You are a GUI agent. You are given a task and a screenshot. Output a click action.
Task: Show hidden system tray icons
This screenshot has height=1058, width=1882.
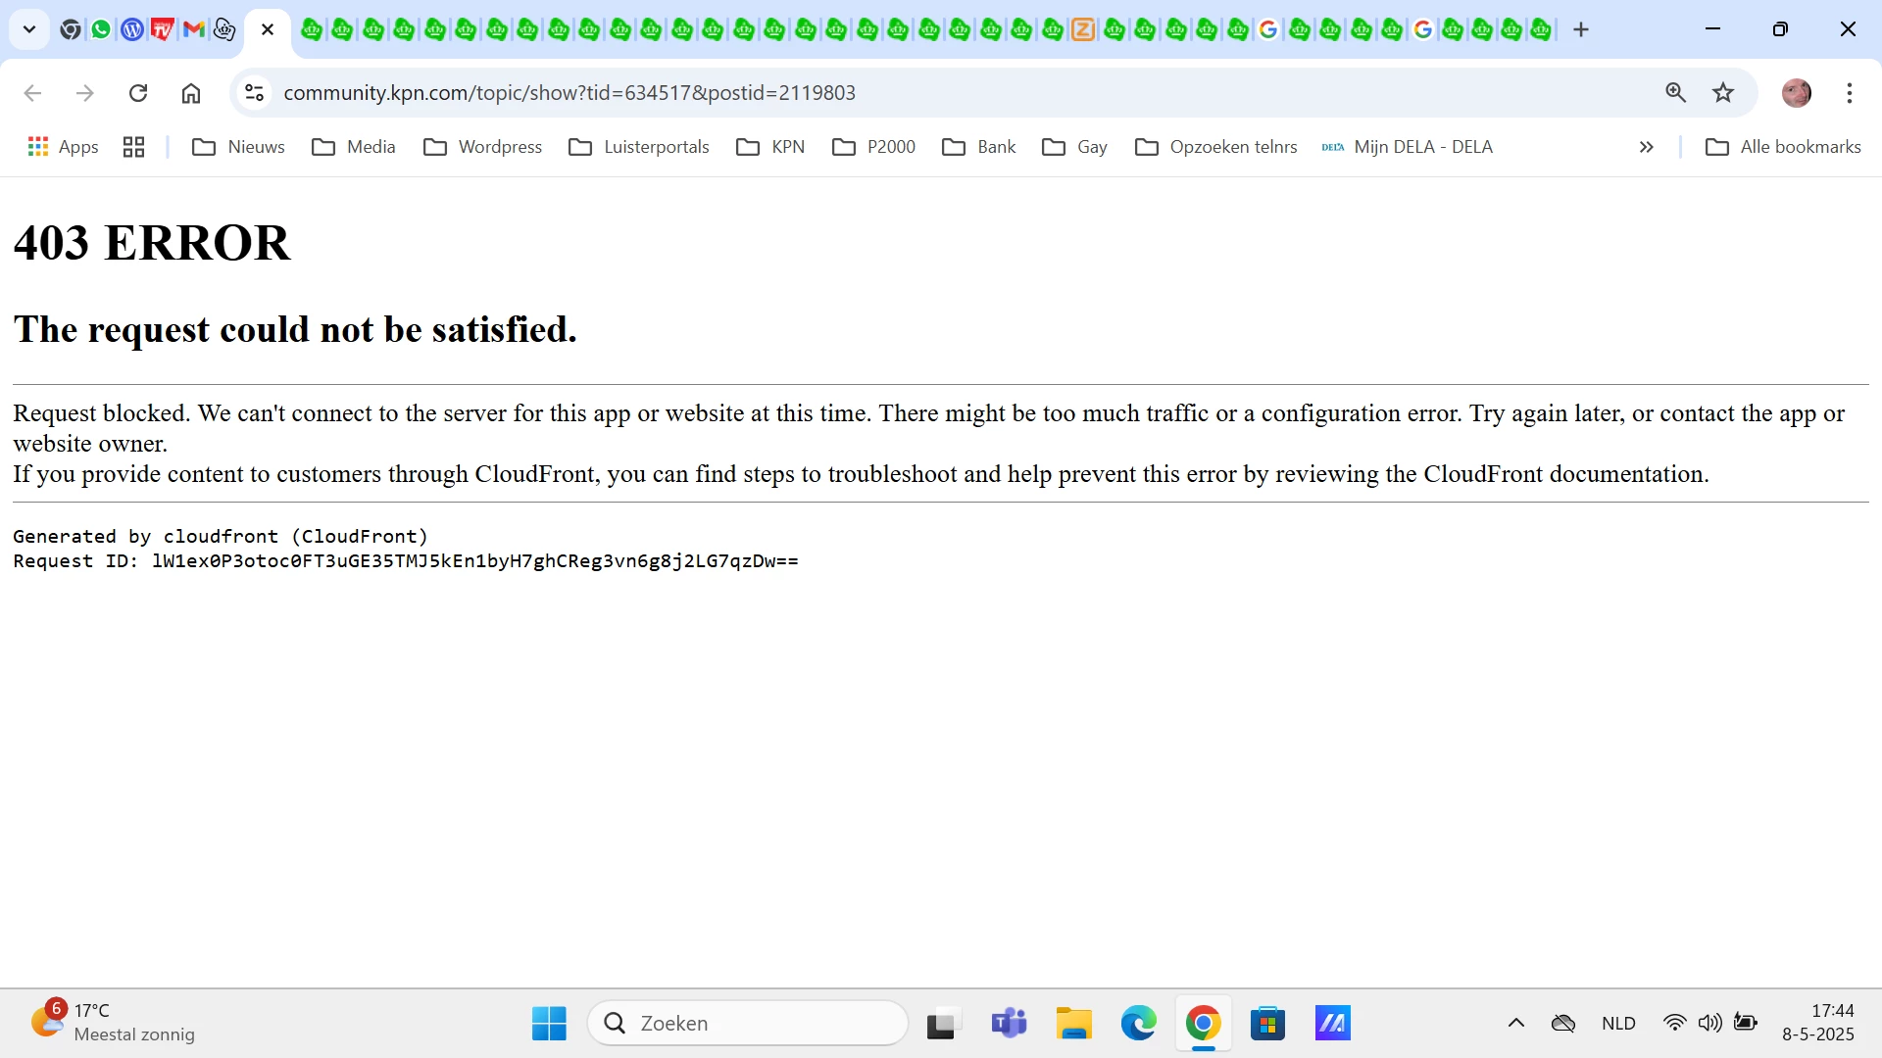(1515, 1024)
